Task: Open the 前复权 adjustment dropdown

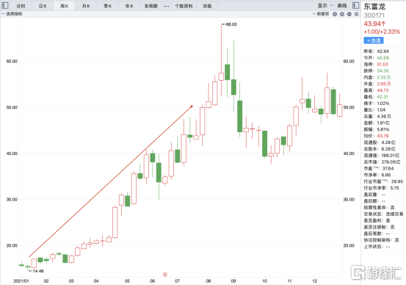Action: 321,14
